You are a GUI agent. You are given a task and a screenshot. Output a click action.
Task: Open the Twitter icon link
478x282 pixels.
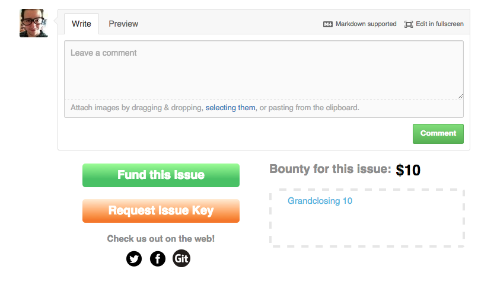pos(134,259)
